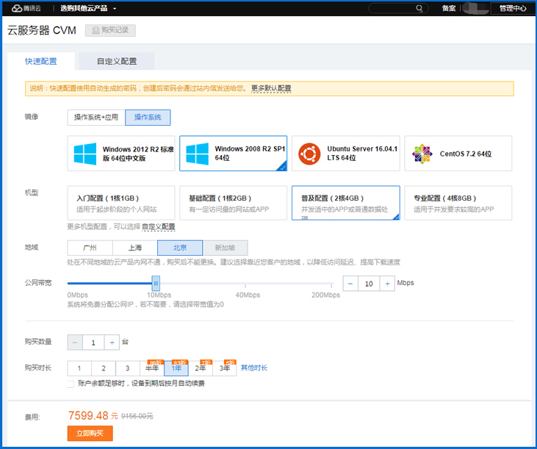Open the 备案 link
The height and width of the screenshot is (449, 537).
click(x=449, y=8)
